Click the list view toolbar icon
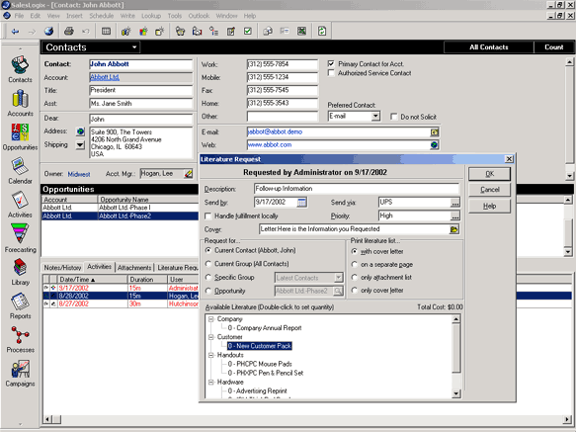Screen dimensions: 576x432 click(x=106, y=32)
